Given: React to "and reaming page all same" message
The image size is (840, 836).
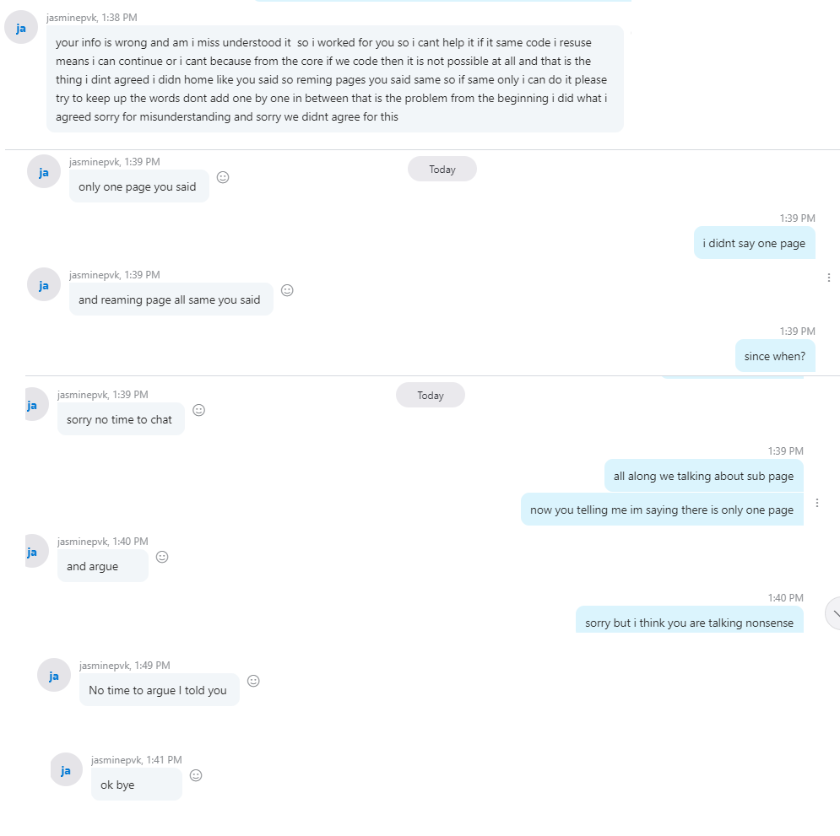Looking at the screenshot, I should (x=287, y=290).
